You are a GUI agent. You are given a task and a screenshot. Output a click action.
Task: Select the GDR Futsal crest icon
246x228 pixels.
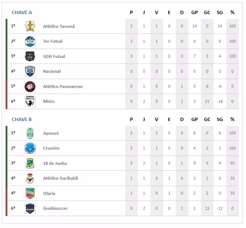tap(30, 56)
